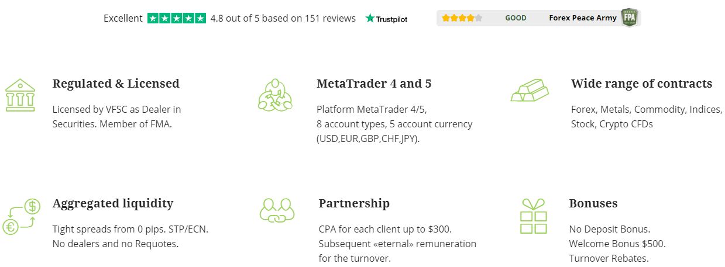Click the Trustpilot logo
The width and height of the screenshot is (725, 267).
[x=387, y=19]
